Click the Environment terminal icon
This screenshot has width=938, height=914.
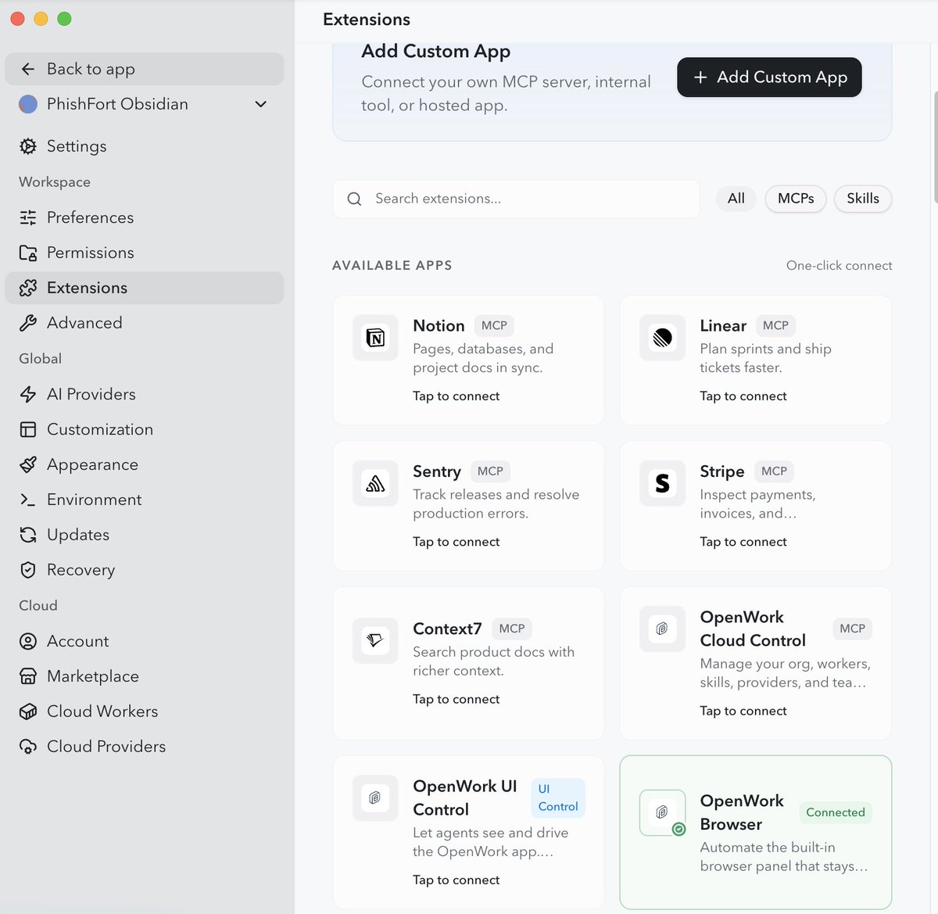tap(28, 500)
